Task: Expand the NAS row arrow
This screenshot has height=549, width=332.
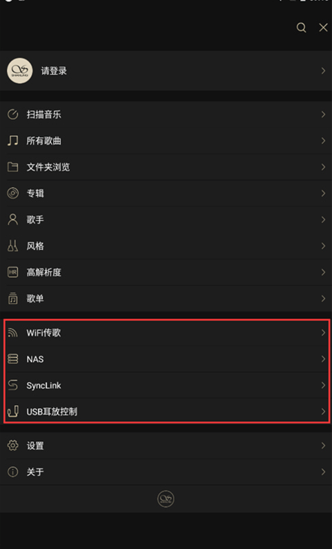Action: coord(323,359)
